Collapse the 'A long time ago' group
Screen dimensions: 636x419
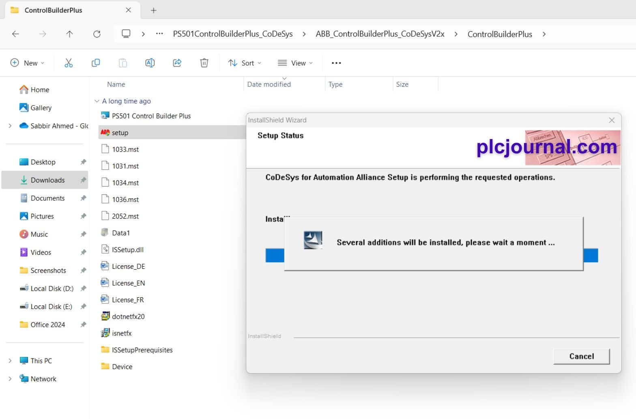(97, 101)
